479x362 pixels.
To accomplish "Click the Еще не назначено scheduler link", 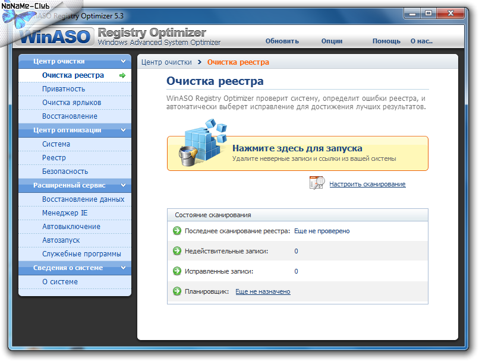I will pyautogui.click(x=263, y=291).
